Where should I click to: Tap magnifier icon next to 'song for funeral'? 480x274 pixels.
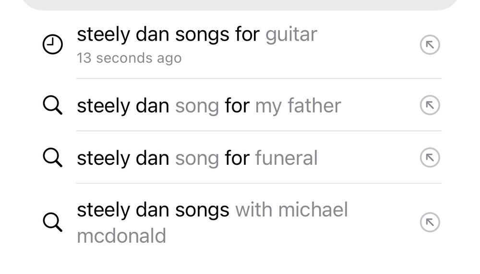point(52,158)
